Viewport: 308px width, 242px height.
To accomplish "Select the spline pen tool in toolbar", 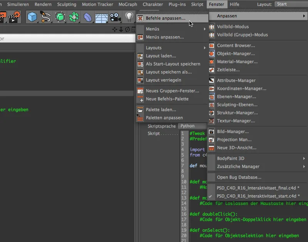I will tap(46, 17).
